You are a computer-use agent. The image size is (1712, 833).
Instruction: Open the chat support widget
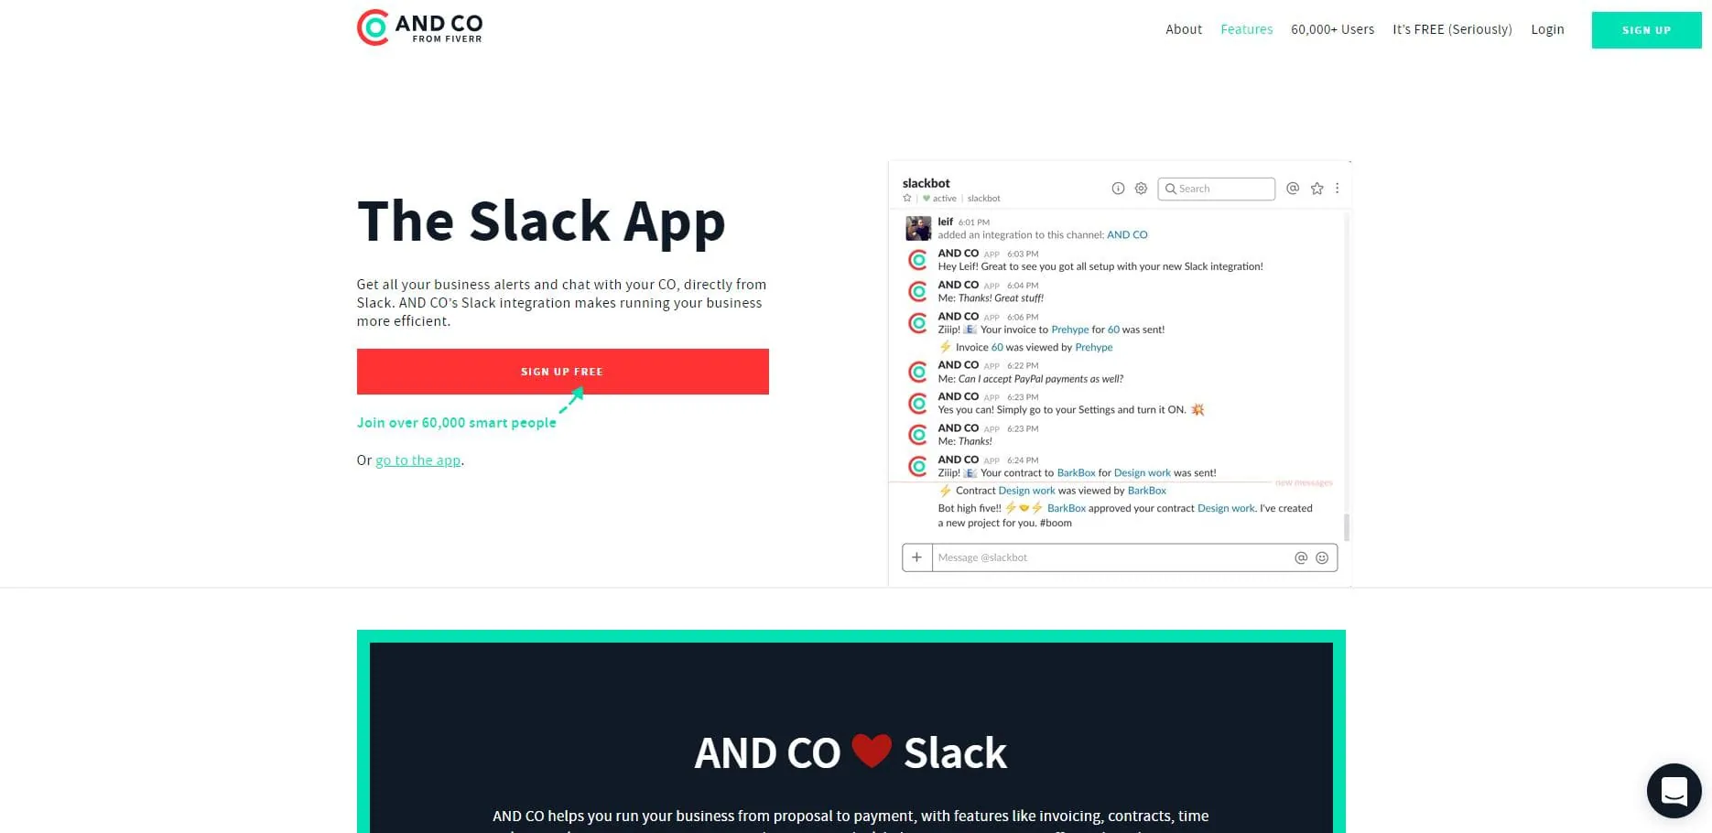[x=1674, y=791]
